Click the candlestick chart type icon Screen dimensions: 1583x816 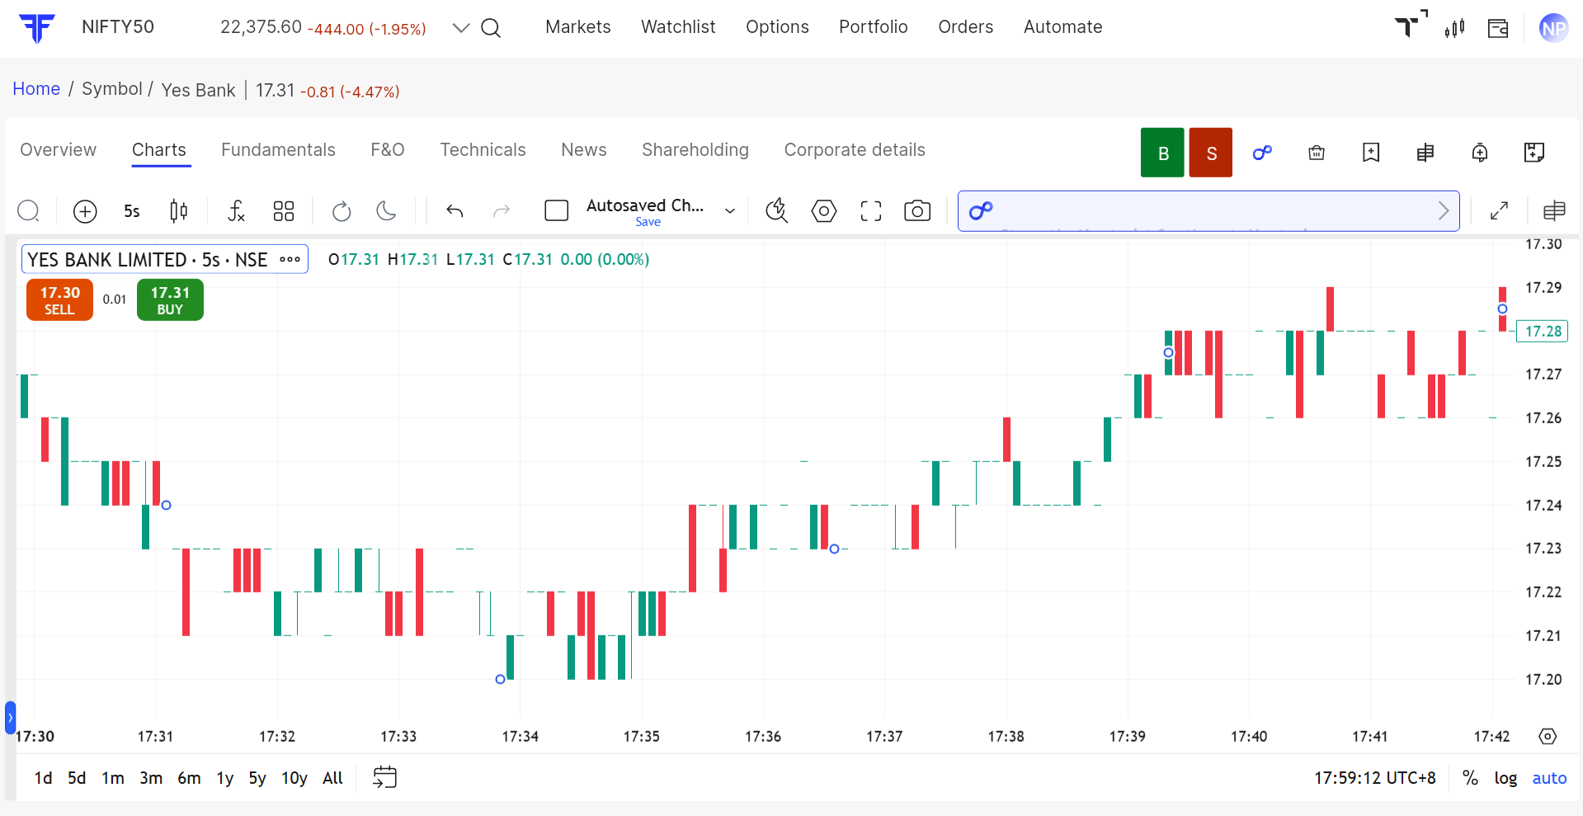point(178,211)
